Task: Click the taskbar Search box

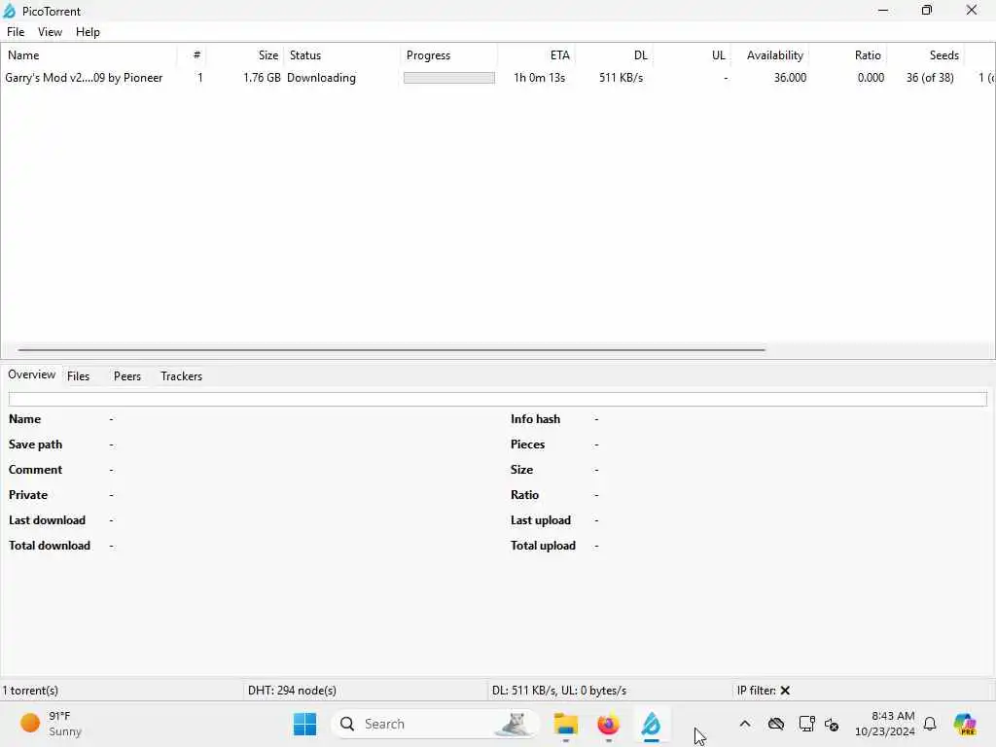Action: 435,724
